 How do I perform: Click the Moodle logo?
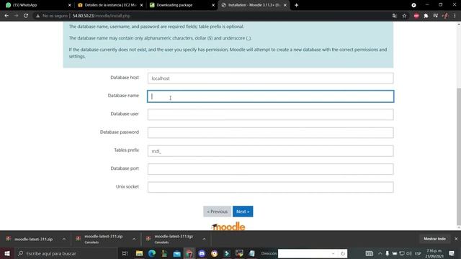pos(228,227)
